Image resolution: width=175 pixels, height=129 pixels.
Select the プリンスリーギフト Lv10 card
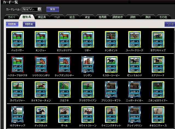point(111,89)
